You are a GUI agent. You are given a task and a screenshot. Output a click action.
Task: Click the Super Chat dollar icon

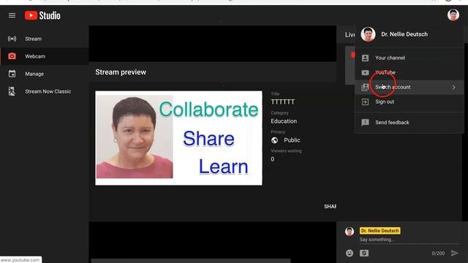click(364, 254)
